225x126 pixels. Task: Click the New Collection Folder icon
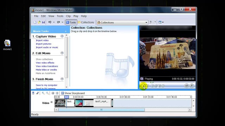pos(154,22)
